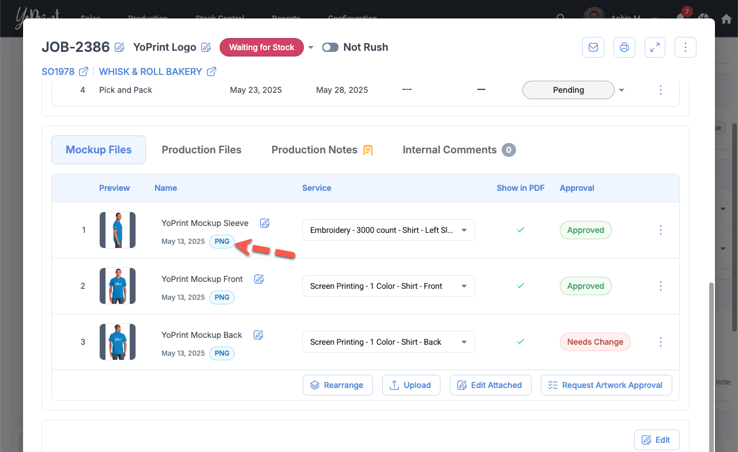Open the Pending status dropdown arrow
This screenshot has width=738, height=452.
[622, 91]
